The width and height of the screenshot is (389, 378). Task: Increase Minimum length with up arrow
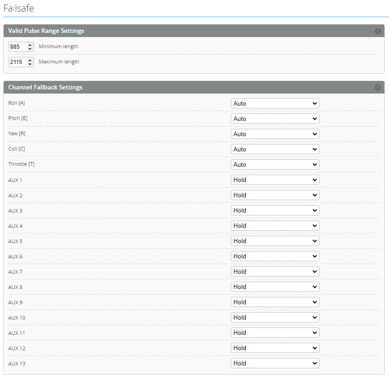(x=30, y=44)
